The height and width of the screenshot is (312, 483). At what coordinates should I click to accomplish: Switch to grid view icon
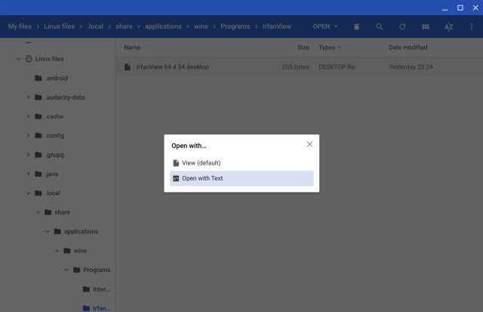(x=425, y=26)
